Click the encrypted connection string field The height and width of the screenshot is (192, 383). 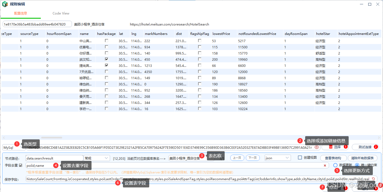click(x=173, y=147)
